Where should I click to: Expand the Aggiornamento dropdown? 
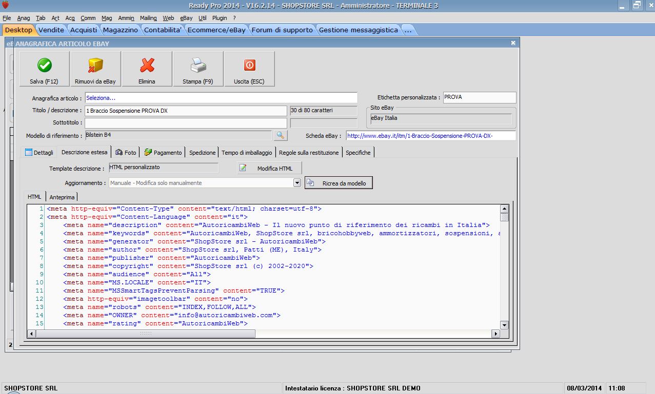[x=297, y=183]
